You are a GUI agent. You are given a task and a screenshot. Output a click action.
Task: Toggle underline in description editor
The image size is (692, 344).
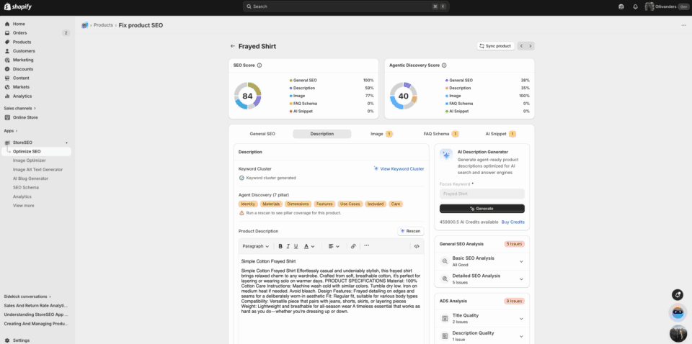[296, 246]
